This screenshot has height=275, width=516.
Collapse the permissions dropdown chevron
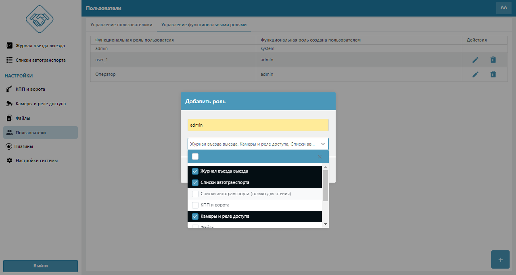[323, 144]
